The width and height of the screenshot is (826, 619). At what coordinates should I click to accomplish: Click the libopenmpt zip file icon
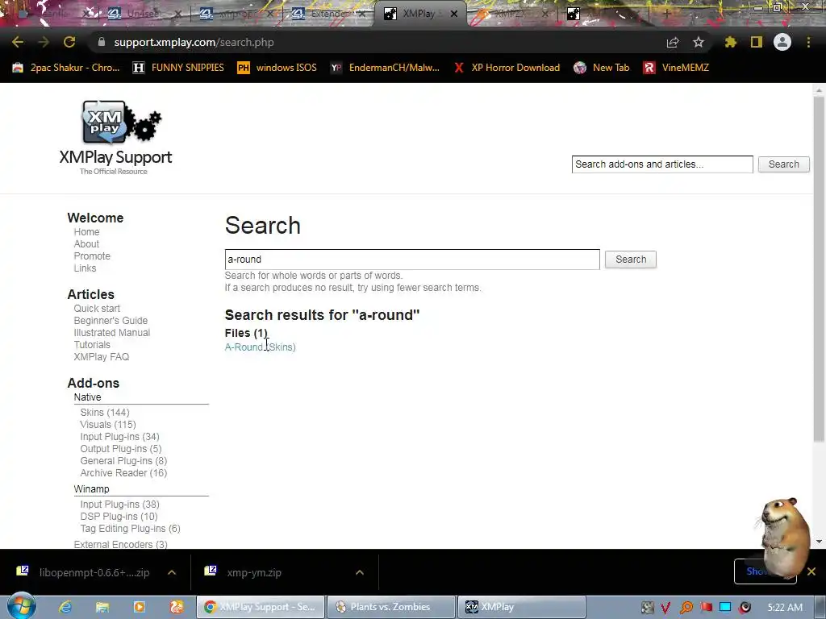(23, 571)
